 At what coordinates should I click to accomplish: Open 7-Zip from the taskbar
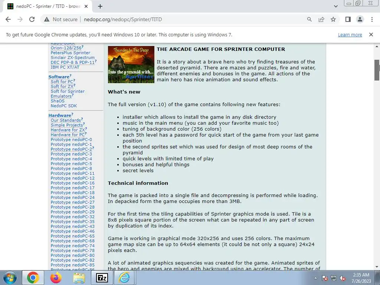pos(102,278)
